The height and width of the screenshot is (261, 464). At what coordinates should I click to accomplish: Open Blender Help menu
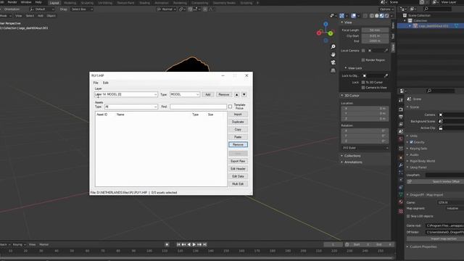click(38, 2)
